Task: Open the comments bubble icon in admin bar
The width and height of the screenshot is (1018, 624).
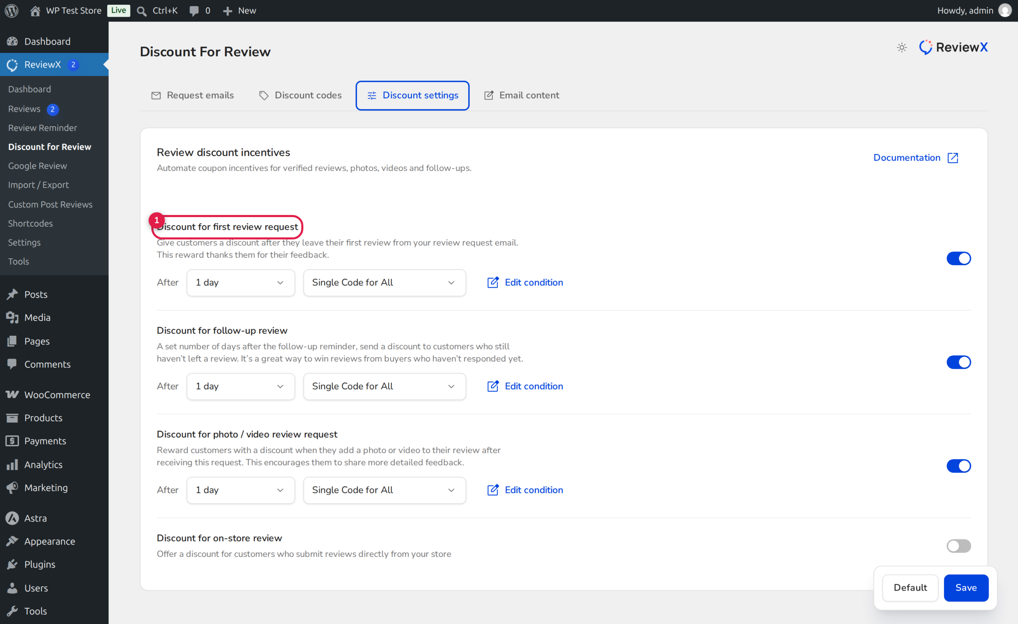Action: click(x=194, y=11)
